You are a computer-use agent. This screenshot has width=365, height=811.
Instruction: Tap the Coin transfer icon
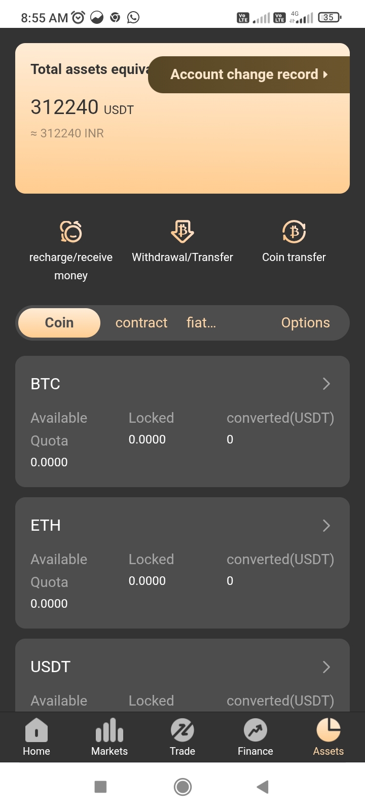[x=294, y=232]
